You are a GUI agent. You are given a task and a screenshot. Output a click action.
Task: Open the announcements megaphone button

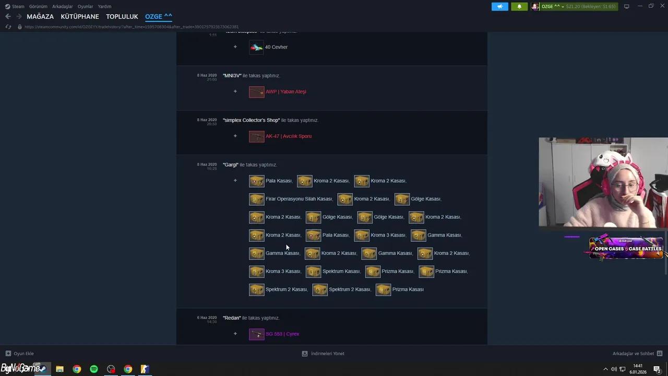499,6
